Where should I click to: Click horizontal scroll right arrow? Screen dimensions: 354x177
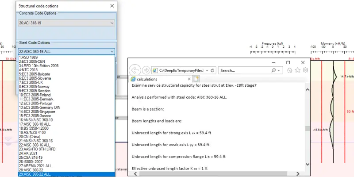(x=298, y=174)
